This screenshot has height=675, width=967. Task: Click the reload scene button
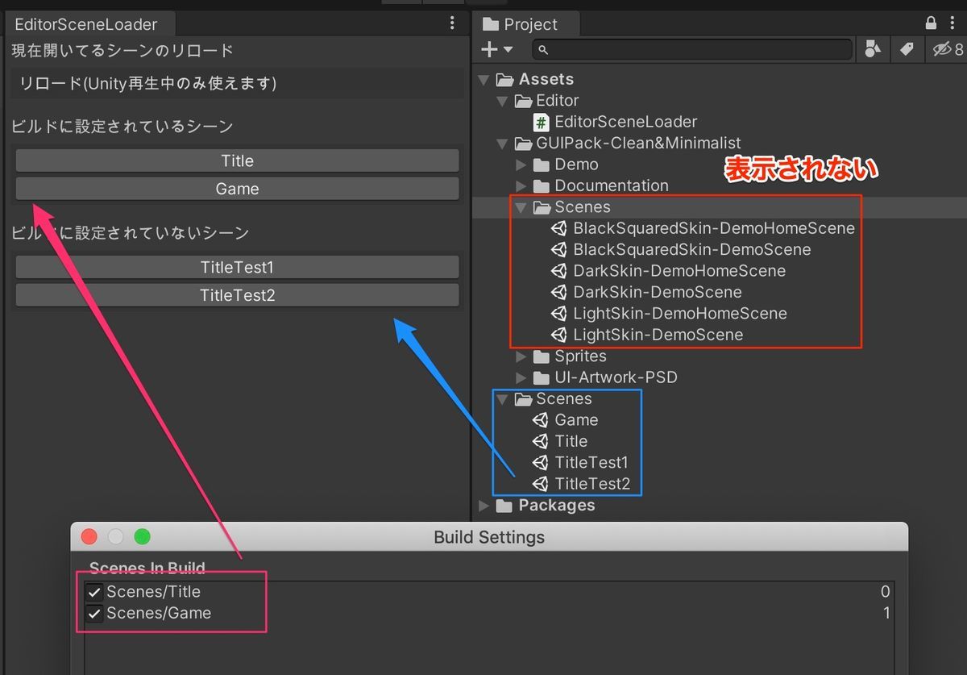click(237, 83)
